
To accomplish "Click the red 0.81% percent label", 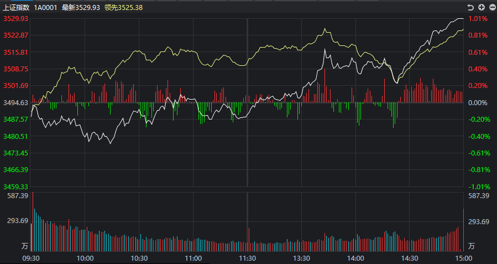I will point(478,35).
